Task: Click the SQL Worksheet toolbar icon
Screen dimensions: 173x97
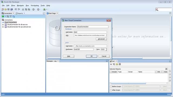Action: (x=44, y=9)
